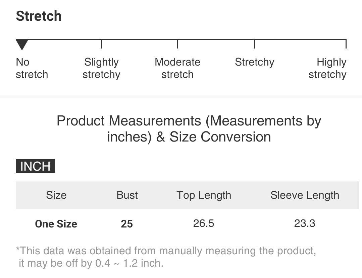Click the tick mark above Slightly stretchy
Viewport: 362px width, 278px height.
click(101, 44)
